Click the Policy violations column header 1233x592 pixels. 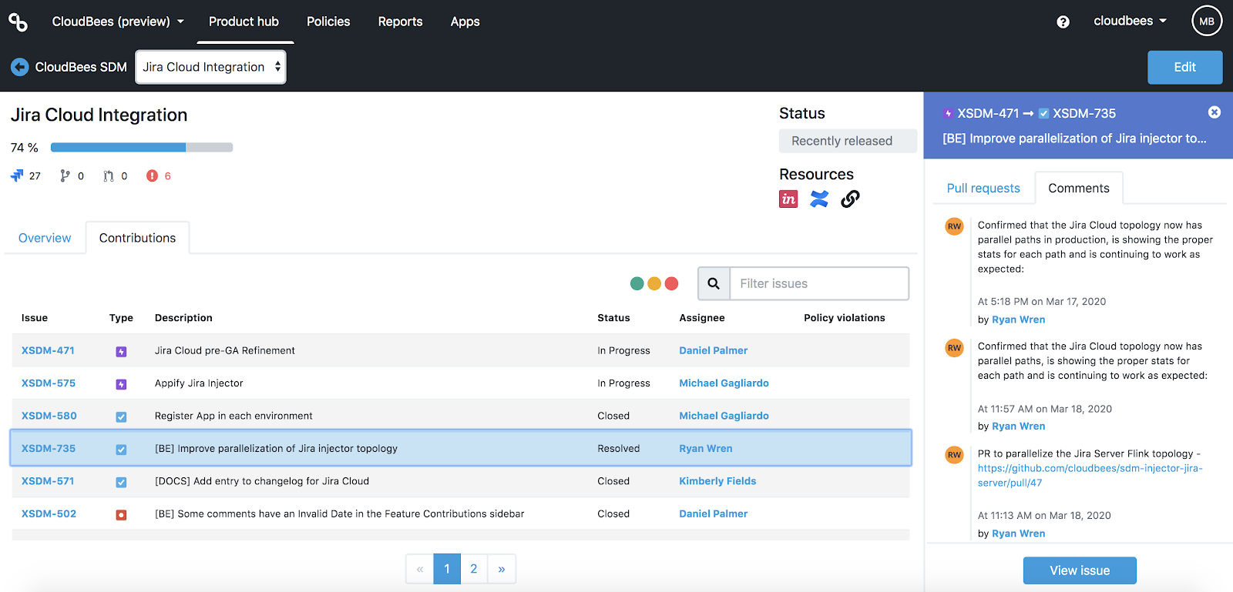click(845, 318)
